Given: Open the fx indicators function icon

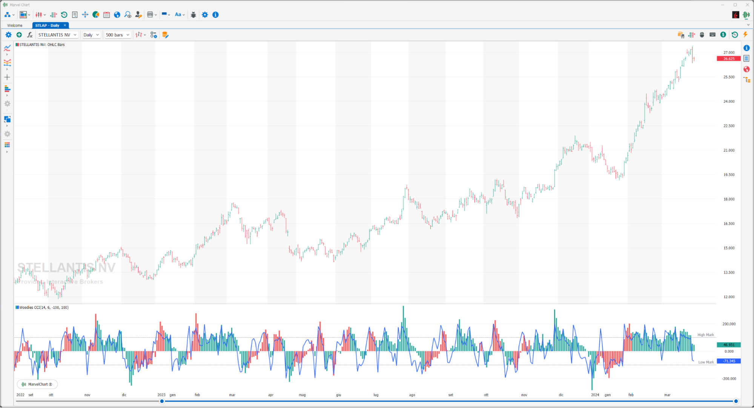Looking at the screenshot, I should coord(30,35).
